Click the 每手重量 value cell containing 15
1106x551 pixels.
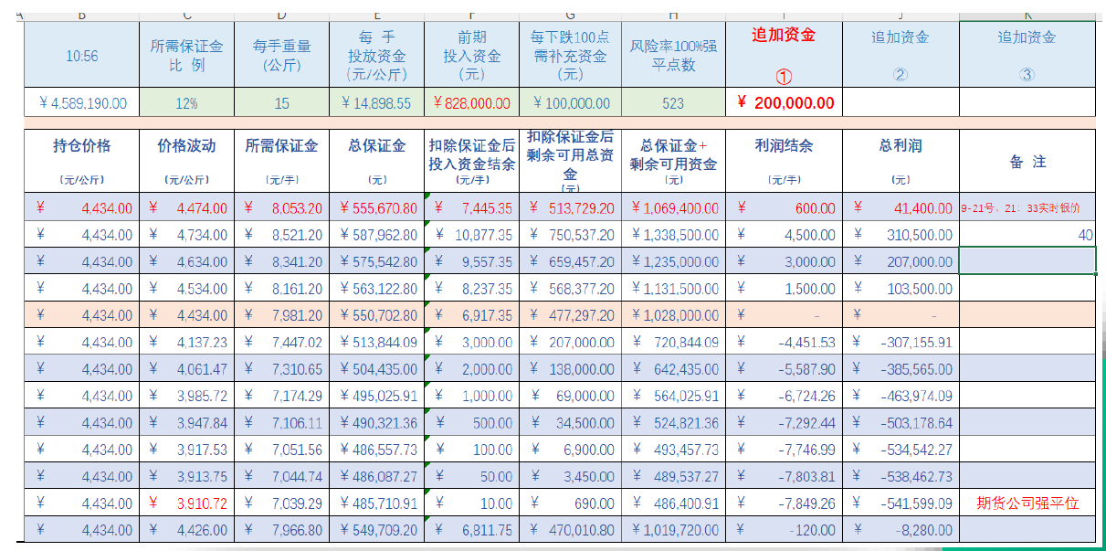[x=281, y=103]
